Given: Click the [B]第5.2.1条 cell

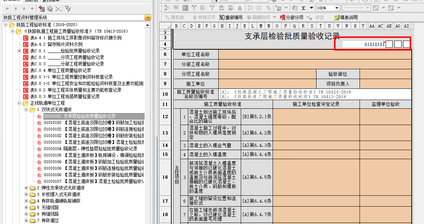Looking at the screenshot, I should tap(257, 117).
